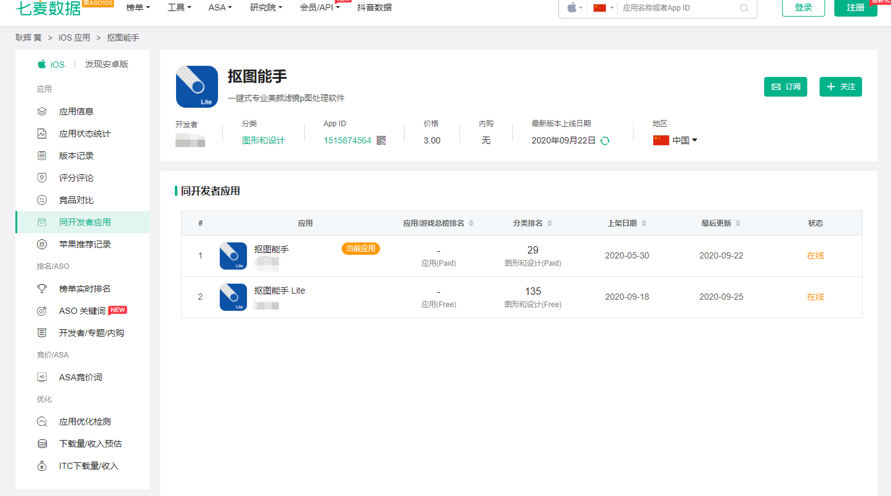Click the 2020-05-30 release date cell
This screenshot has width=891, height=496.
click(627, 255)
